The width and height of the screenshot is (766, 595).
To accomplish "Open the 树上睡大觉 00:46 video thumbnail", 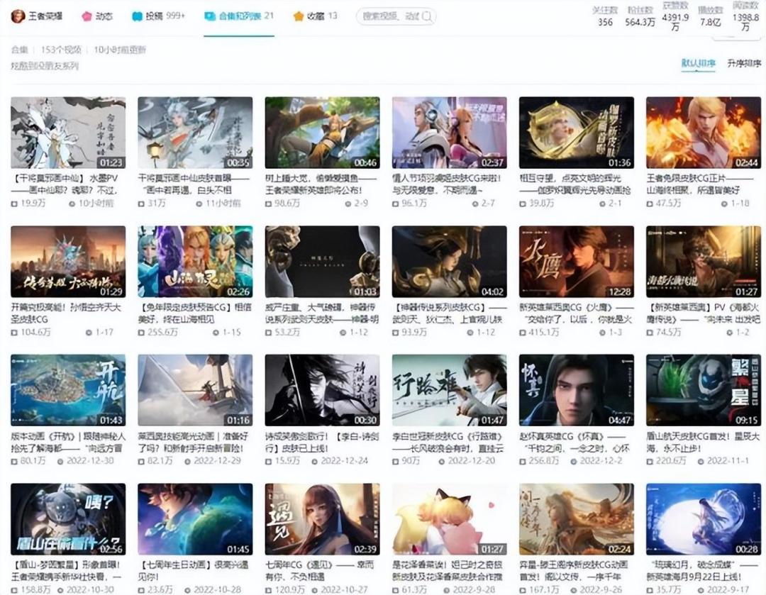I will [322, 133].
